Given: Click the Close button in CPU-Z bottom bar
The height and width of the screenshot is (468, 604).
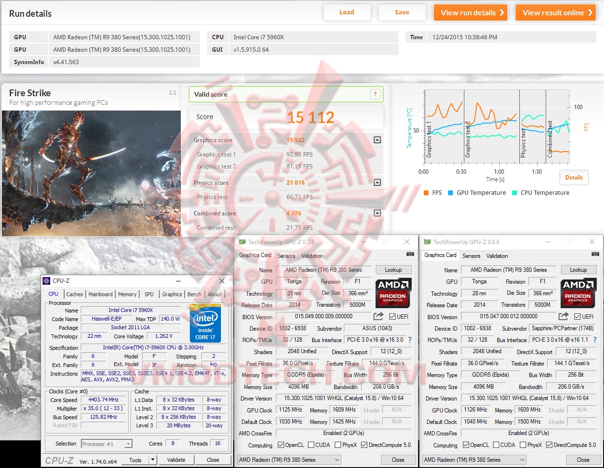Looking at the screenshot, I should click(213, 460).
